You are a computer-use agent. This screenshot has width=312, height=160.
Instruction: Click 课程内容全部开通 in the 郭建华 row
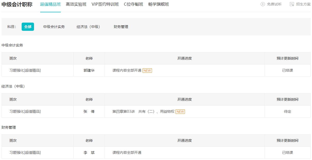click(127, 70)
